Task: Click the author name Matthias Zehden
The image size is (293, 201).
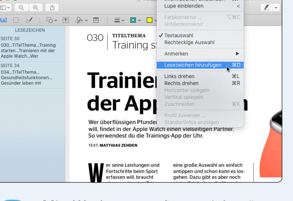Action: 119,145
